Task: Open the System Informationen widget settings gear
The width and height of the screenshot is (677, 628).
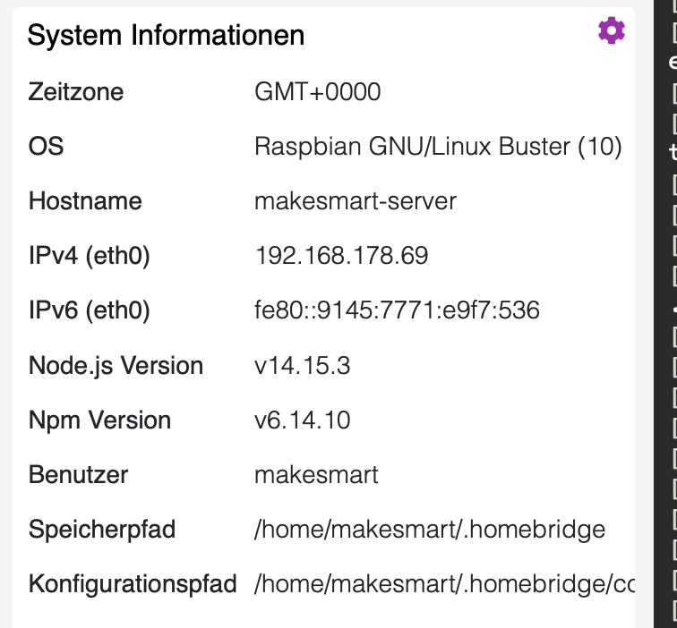Action: (x=611, y=31)
